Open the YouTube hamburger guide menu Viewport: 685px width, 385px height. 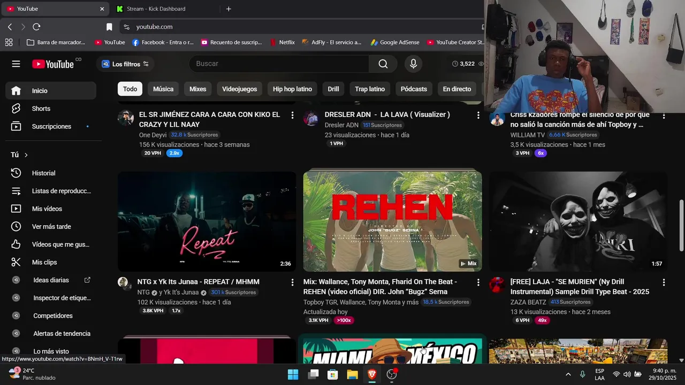tap(16, 64)
